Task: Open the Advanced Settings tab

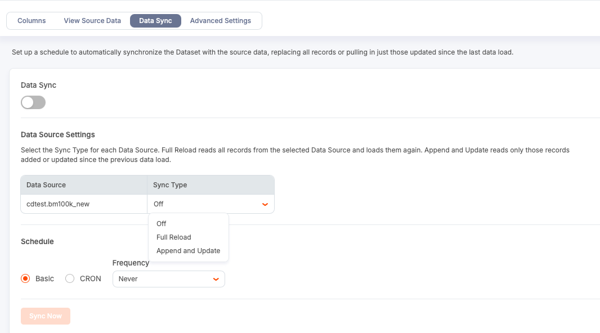Action: tap(220, 20)
